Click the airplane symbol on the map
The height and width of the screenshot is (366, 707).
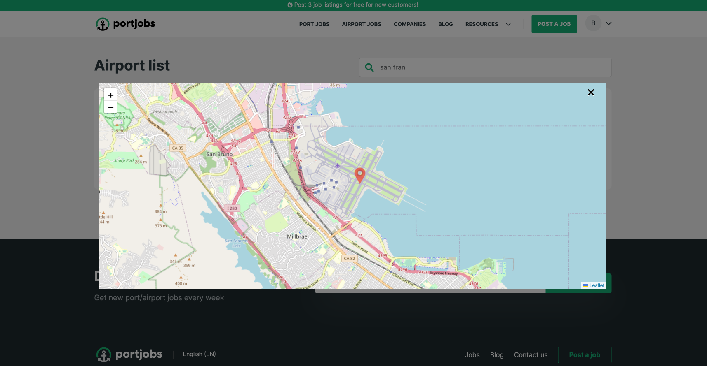pos(338,166)
